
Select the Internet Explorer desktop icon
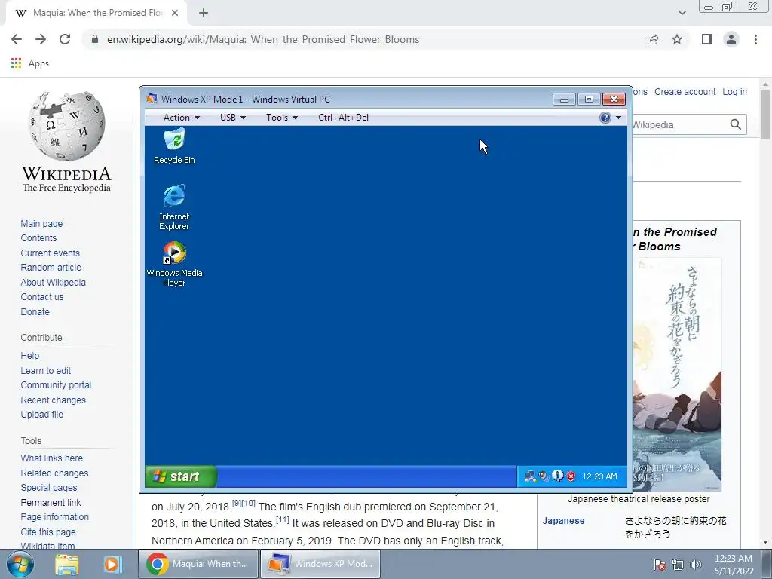coord(174,207)
